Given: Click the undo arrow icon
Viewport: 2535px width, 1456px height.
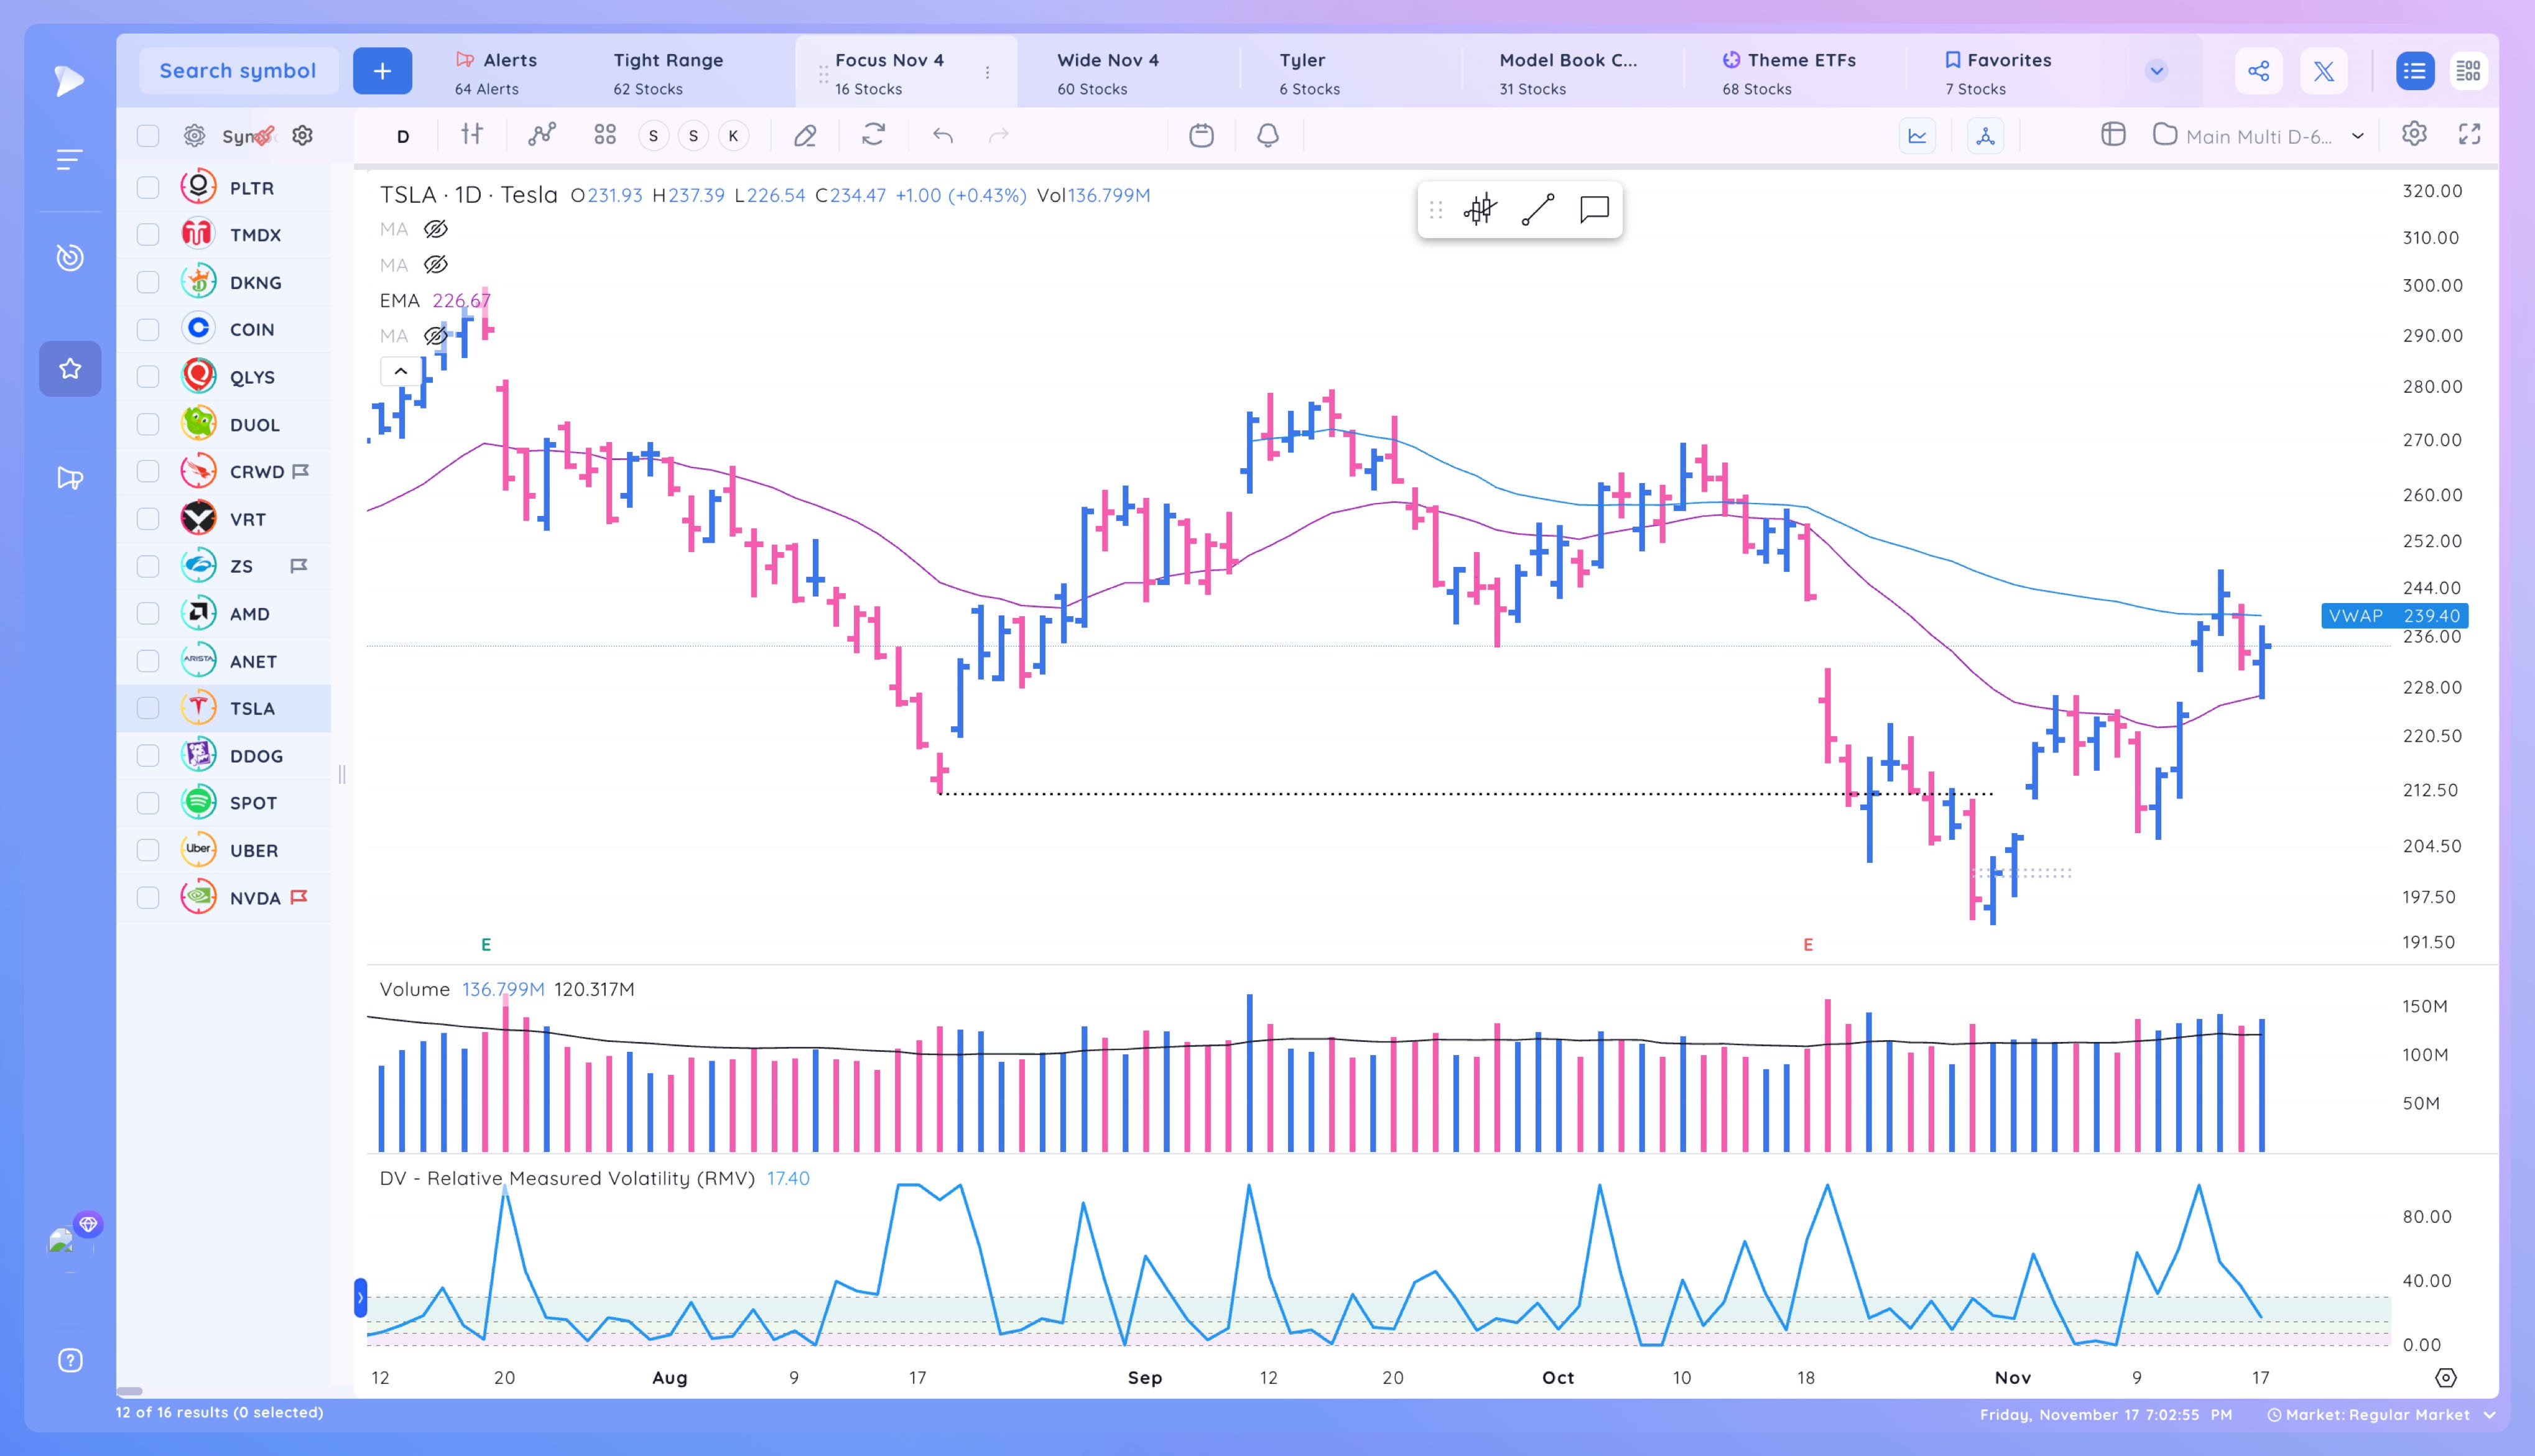Looking at the screenshot, I should [x=942, y=135].
